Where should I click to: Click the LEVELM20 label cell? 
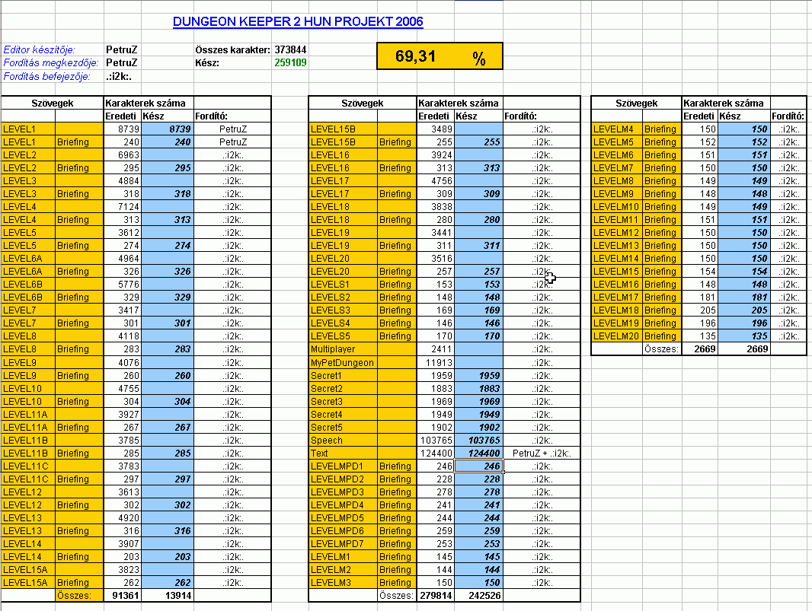tap(616, 336)
